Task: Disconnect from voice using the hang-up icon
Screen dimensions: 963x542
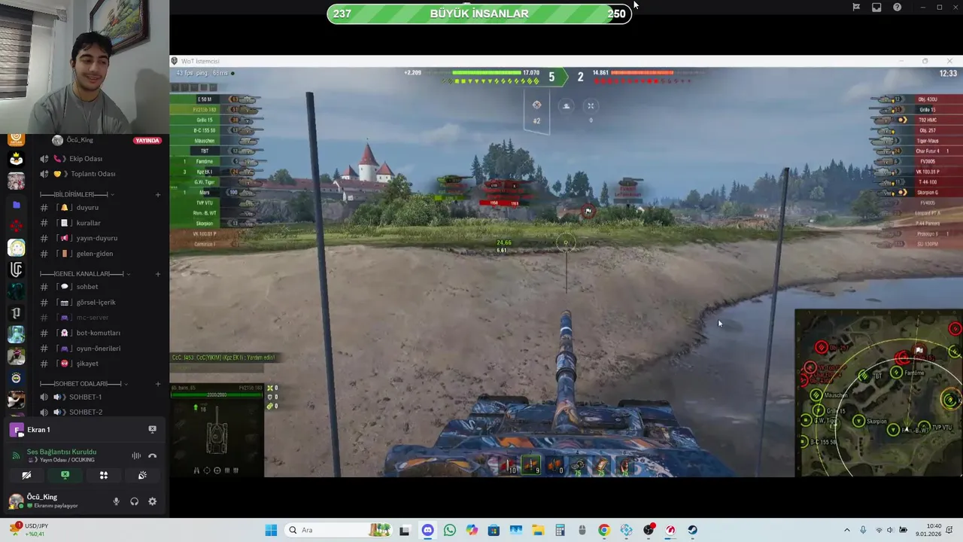Action: 152,455
